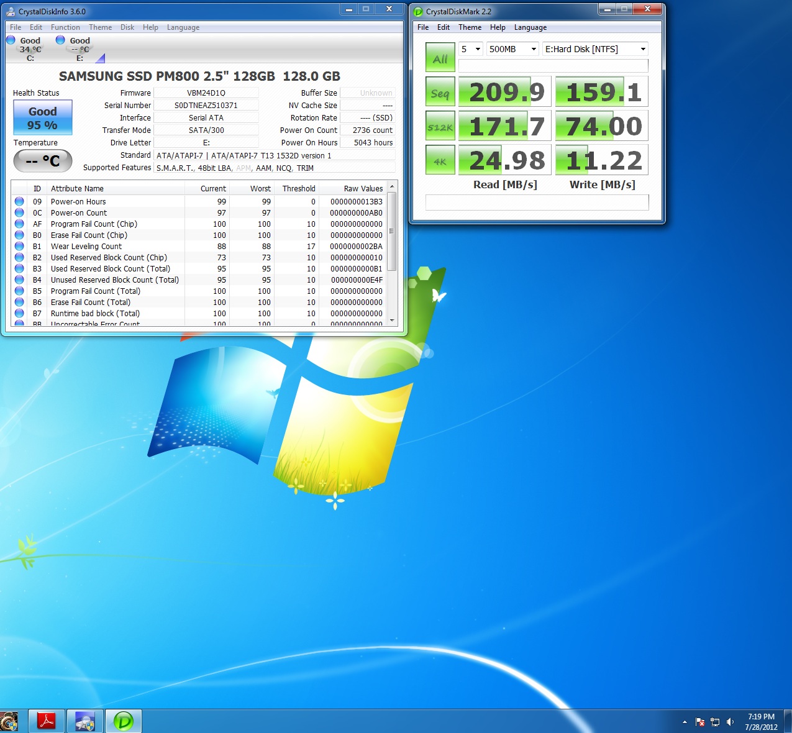Click the temperature display button
This screenshot has height=733, width=792.
click(43, 162)
